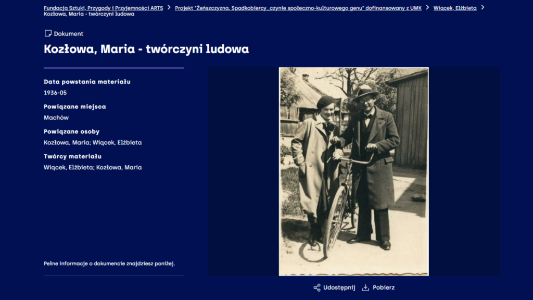Click the chevron after Wiącek, Elżbieta breadcrumb
This screenshot has width=533, height=300.
click(483, 7)
